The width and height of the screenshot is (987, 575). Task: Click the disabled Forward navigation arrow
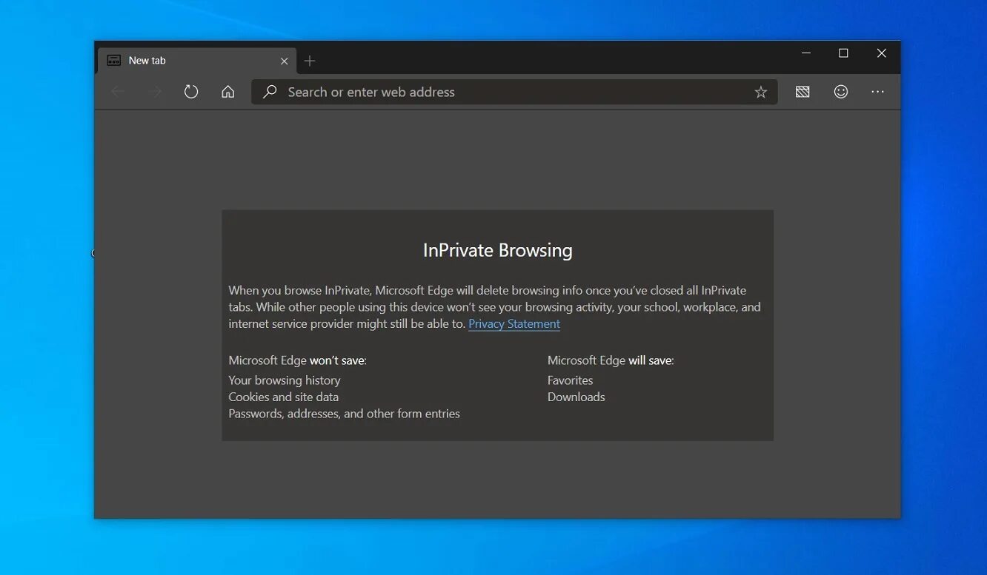[156, 92]
